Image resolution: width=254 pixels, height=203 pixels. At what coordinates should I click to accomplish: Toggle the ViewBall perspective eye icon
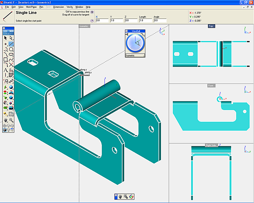pyautogui.click(x=127, y=34)
